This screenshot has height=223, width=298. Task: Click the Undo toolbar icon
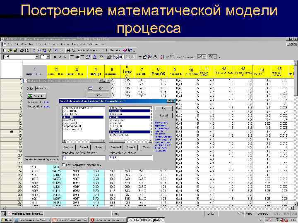56,50
